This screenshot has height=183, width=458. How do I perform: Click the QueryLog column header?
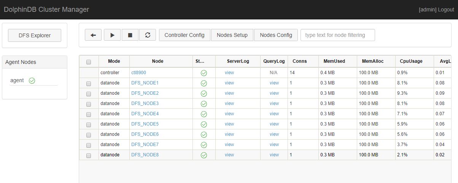click(274, 61)
